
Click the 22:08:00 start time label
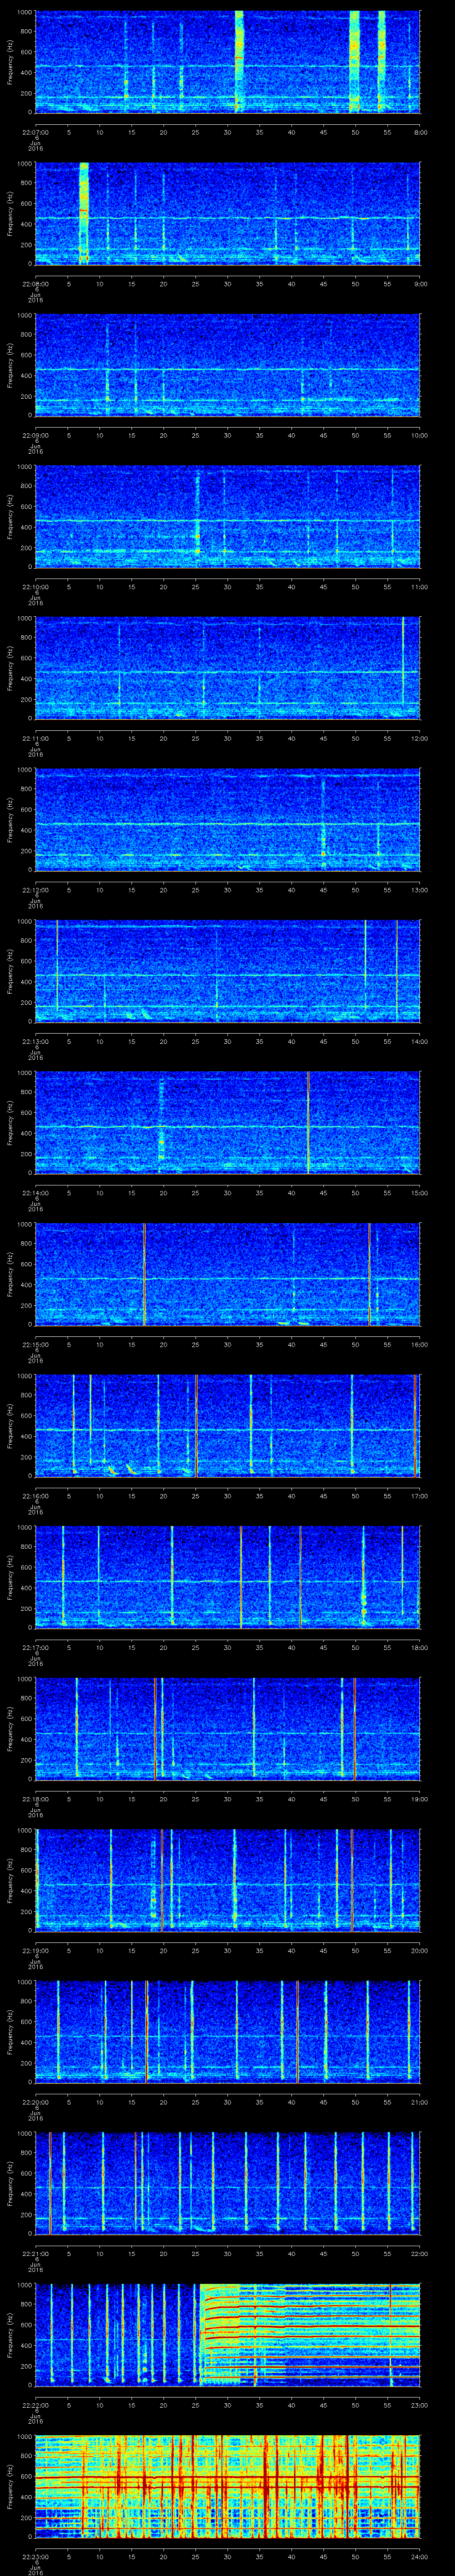[x=35, y=284]
